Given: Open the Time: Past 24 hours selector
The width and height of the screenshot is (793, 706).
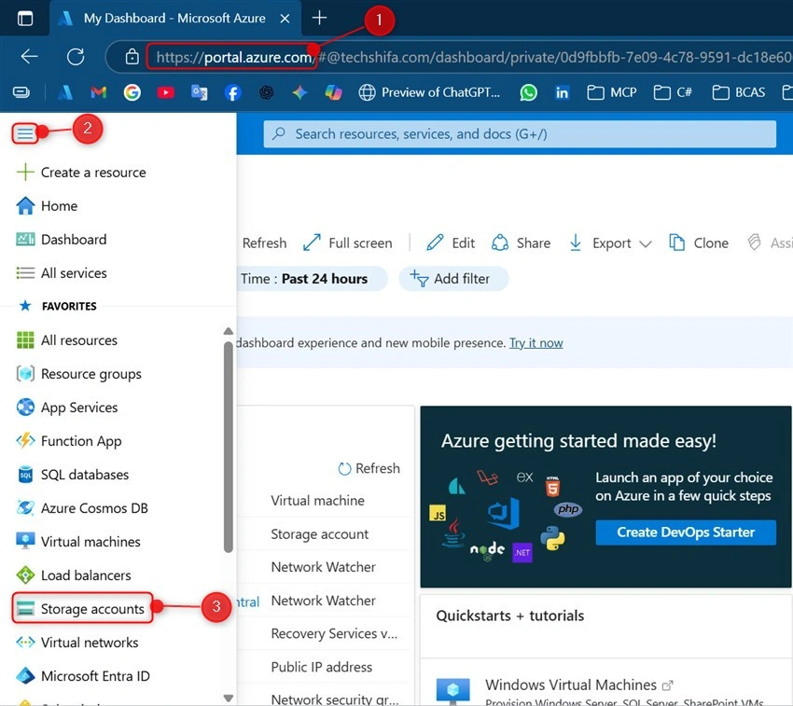Looking at the screenshot, I should pos(312,279).
